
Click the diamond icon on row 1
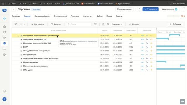[x=151, y=36]
